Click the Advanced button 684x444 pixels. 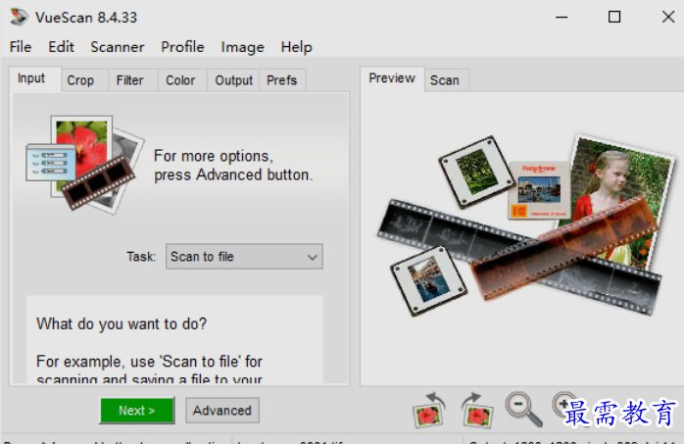click(x=222, y=411)
